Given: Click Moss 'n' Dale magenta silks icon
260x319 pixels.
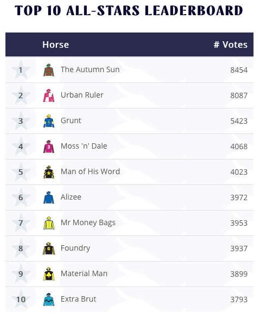Looking at the screenshot, I should click(49, 146).
